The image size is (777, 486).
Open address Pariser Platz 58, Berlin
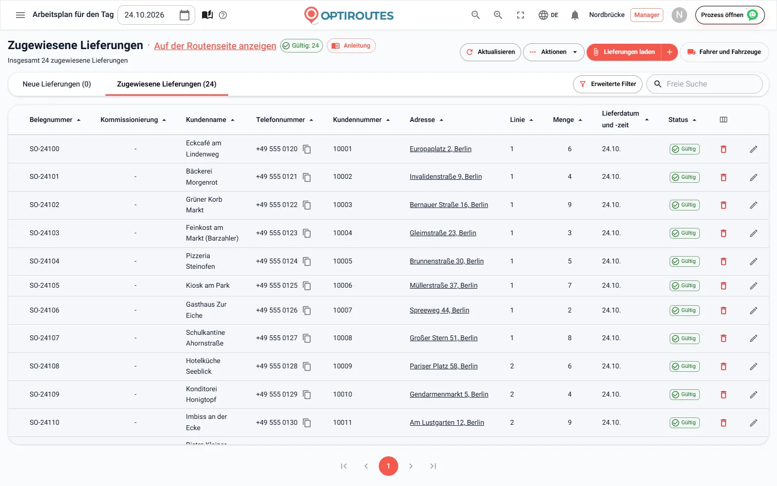443,366
